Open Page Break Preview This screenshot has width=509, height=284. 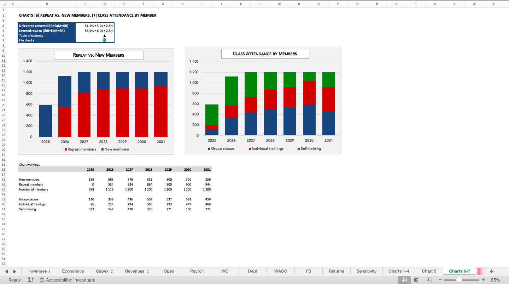pyautogui.click(x=429, y=280)
